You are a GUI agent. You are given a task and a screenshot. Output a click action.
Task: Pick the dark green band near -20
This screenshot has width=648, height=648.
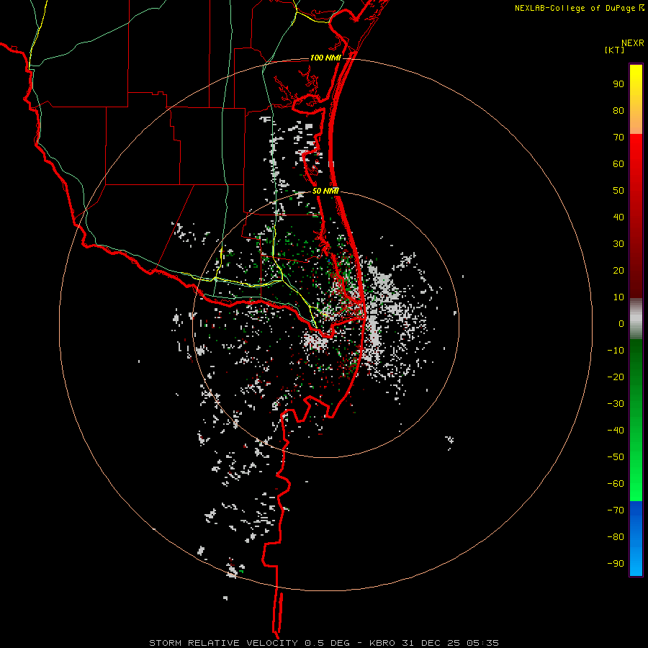click(x=636, y=368)
